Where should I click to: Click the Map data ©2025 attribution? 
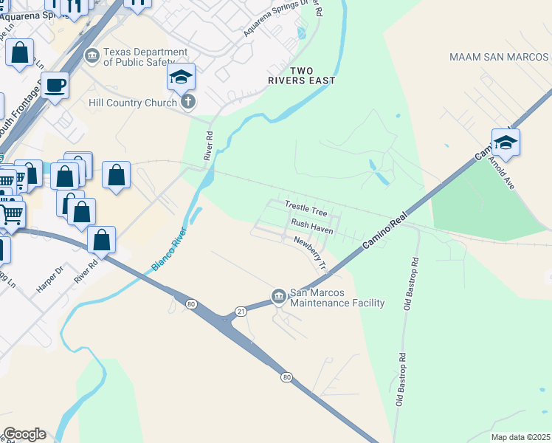pyautogui.click(x=521, y=437)
